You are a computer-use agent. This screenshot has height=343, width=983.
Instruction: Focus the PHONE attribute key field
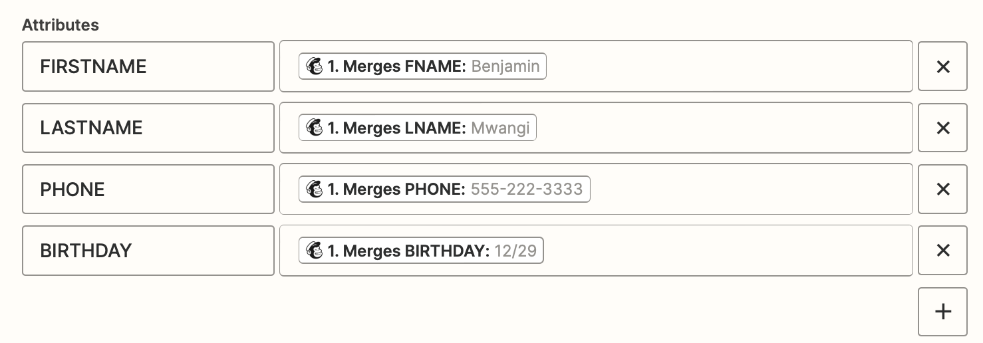click(x=148, y=189)
